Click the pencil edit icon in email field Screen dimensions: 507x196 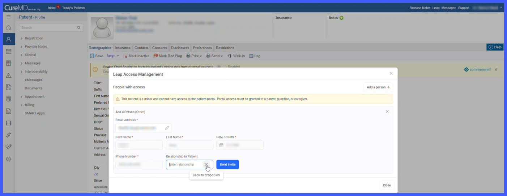coord(167,128)
